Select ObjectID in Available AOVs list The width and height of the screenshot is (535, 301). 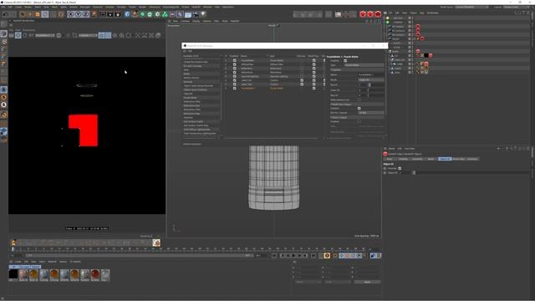pos(201,94)
